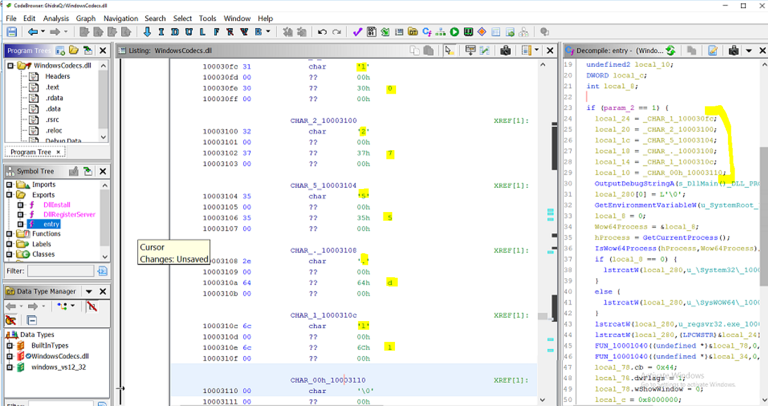Open Data Type Manager toolbar icon
The height and width of the screenshot is (406, 768).
click(x=413, y=32)
